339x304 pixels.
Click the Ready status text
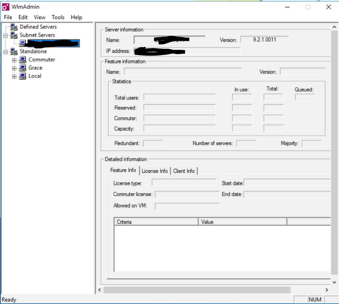coord(9,300)
